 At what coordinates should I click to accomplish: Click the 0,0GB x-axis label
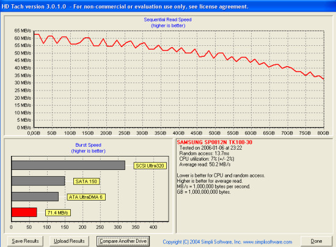[34, 133]
